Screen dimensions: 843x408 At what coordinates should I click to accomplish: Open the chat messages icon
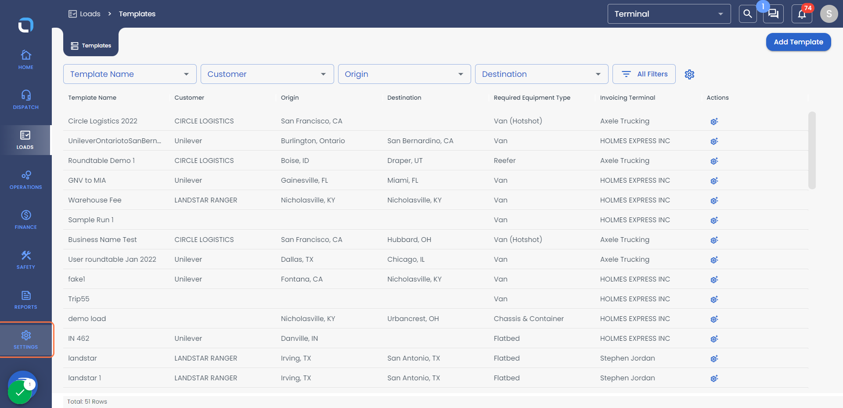773,14
